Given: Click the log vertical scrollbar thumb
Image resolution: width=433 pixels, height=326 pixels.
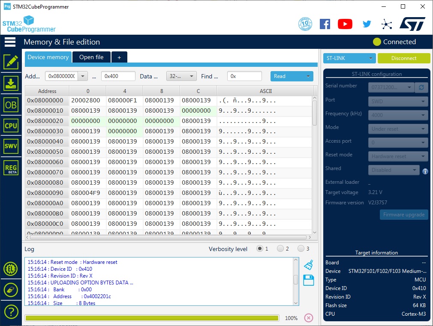Looking at the screenshot, I should [x=296, y=280].
